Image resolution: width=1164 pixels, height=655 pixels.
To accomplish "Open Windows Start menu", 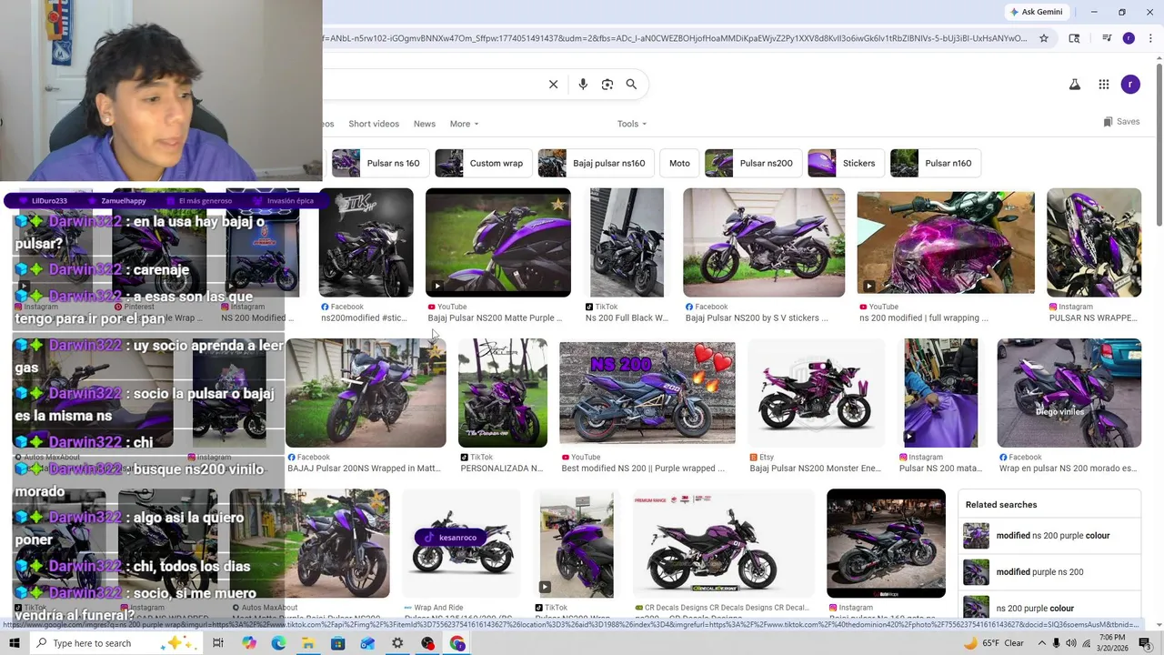I will [x=14, y=643].
